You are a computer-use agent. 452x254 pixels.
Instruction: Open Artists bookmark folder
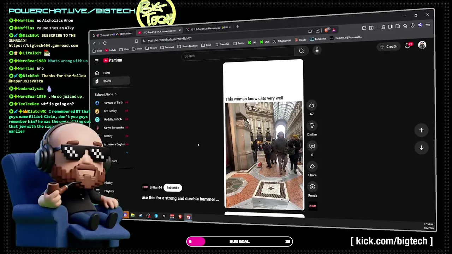97,51
